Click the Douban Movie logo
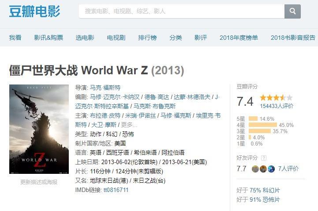The image size is (318, 211). point(34,12)
